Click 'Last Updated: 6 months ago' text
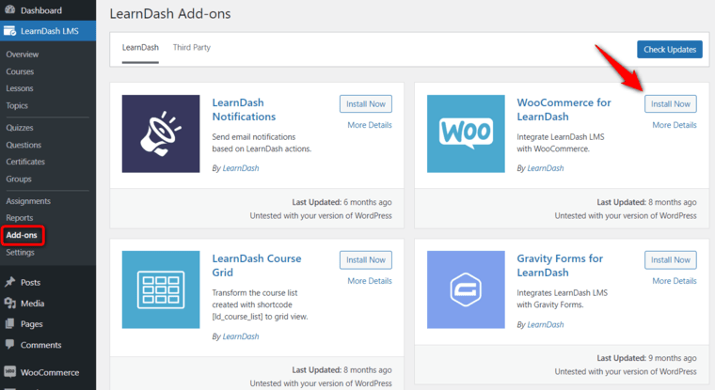The height and width of the screenshot is (390, 715). click(x=342, y=202)
